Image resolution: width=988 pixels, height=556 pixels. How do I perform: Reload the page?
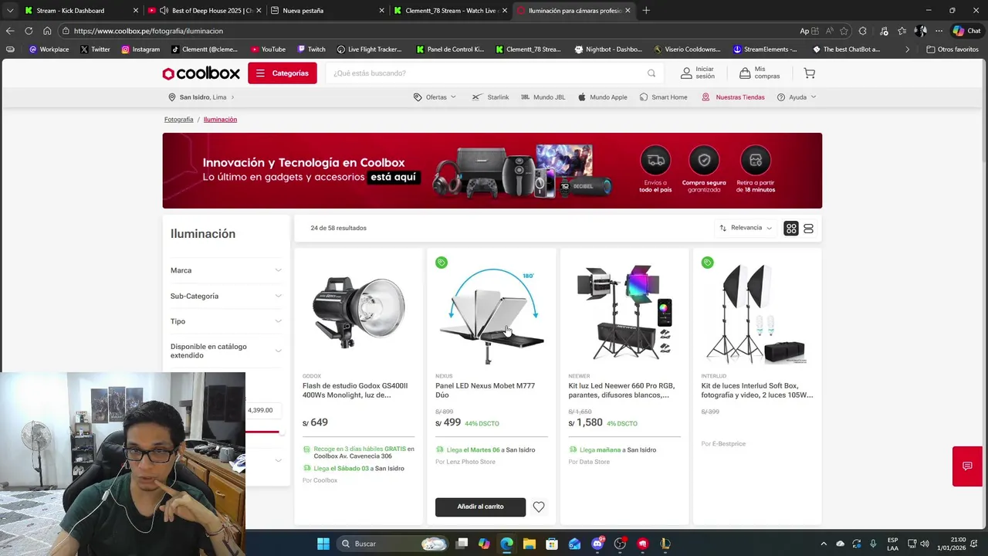[x=29, y=31]
